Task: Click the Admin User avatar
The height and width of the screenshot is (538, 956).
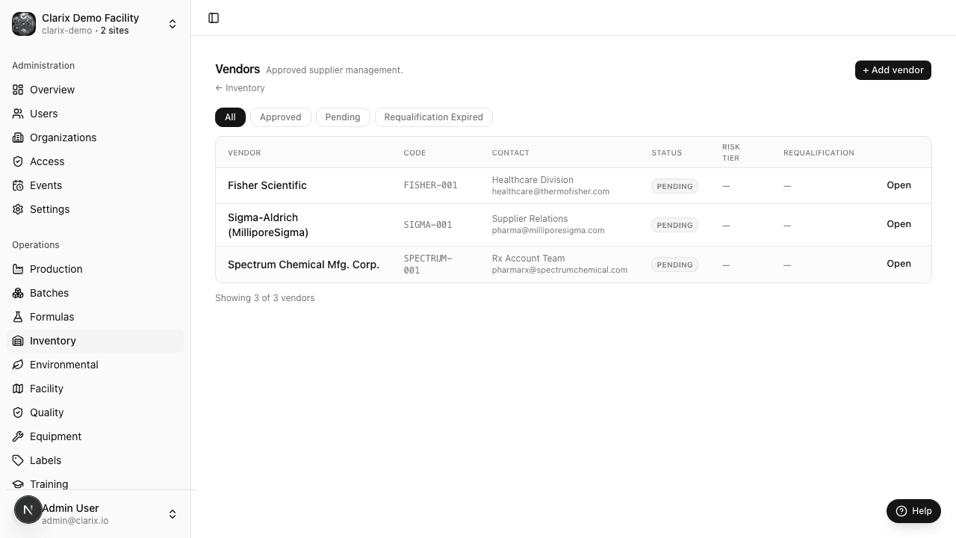Action: (x=28, y=510)
